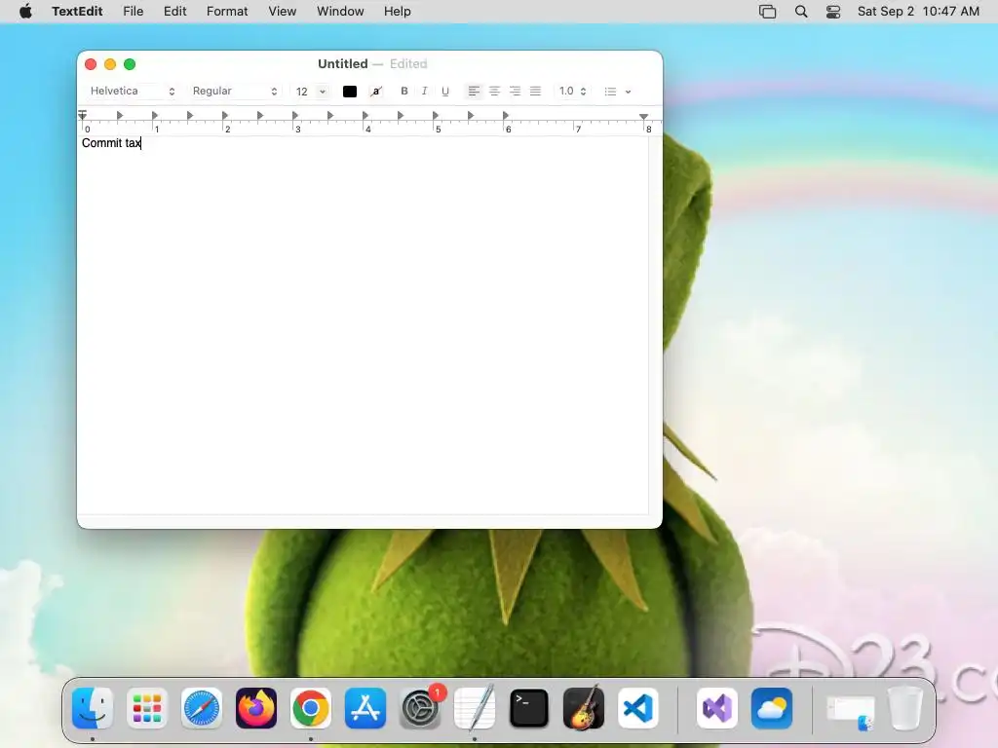Launch Safari from the Dock
This screenshot has height=748, width=998.
click(x=202, y=708)
